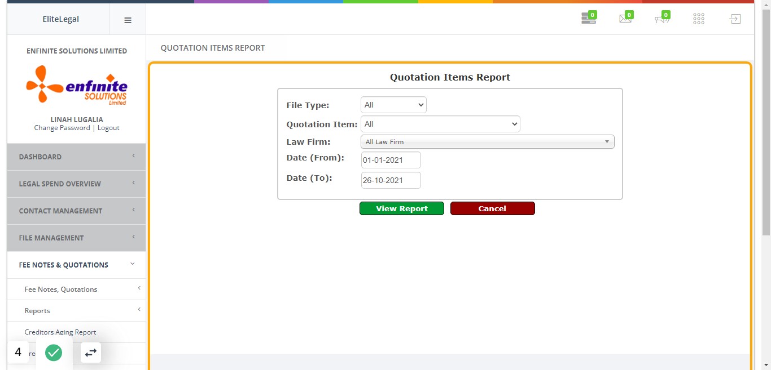
Task: Select the Quotation Items Report tab
Action: (x=213, y=48)
